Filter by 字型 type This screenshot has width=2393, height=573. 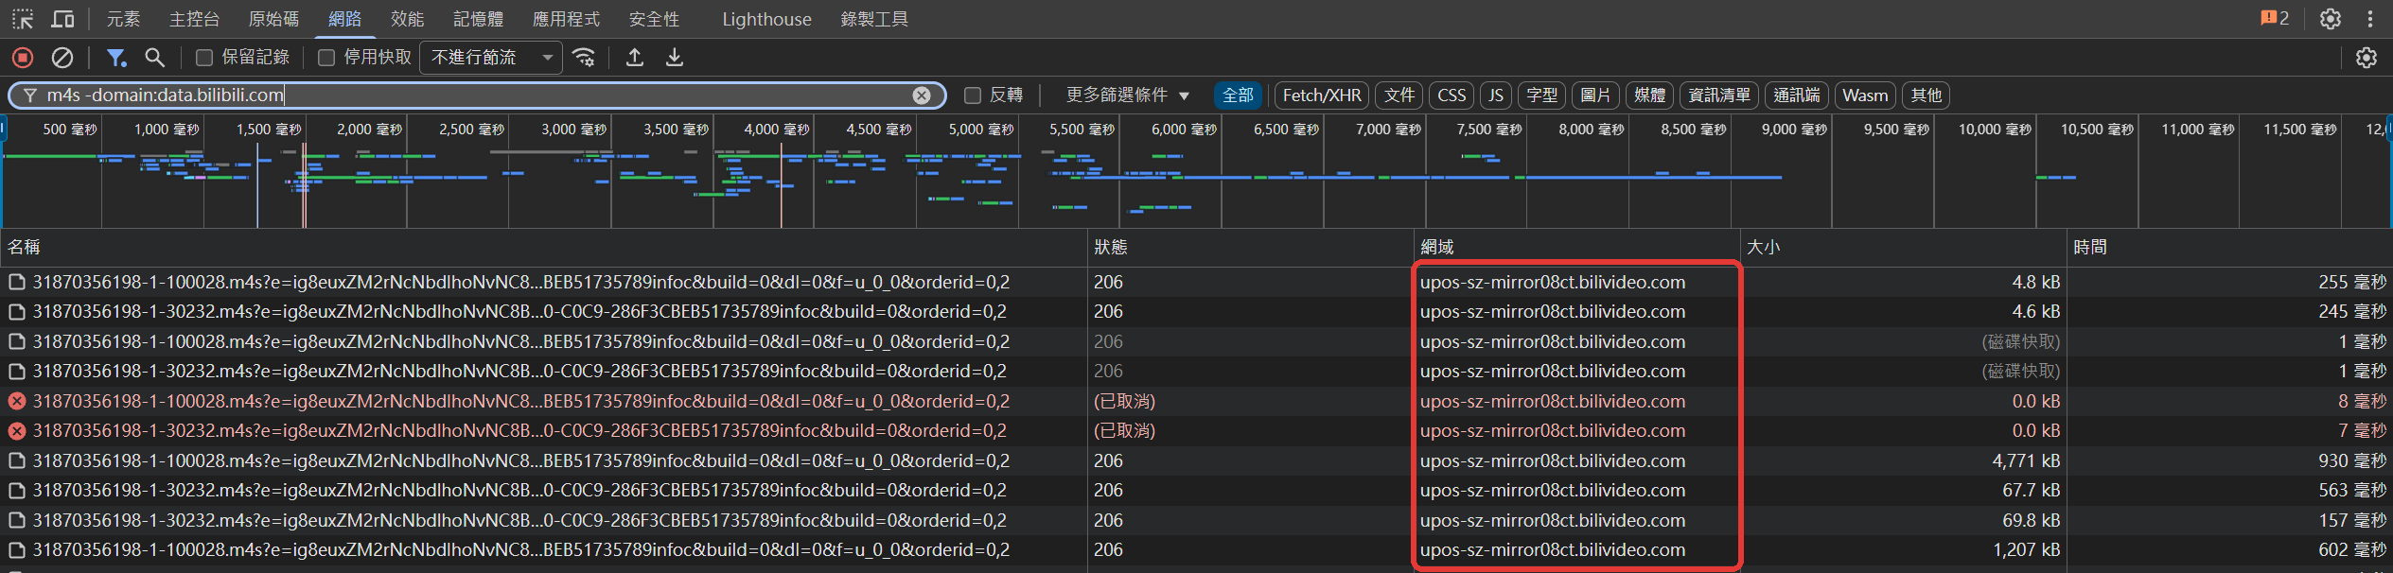tap(1541, 95)
